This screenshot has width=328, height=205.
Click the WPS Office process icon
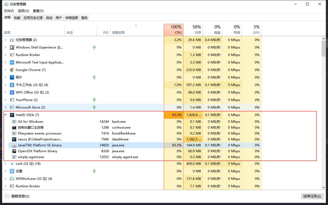(x=12, y=92)
